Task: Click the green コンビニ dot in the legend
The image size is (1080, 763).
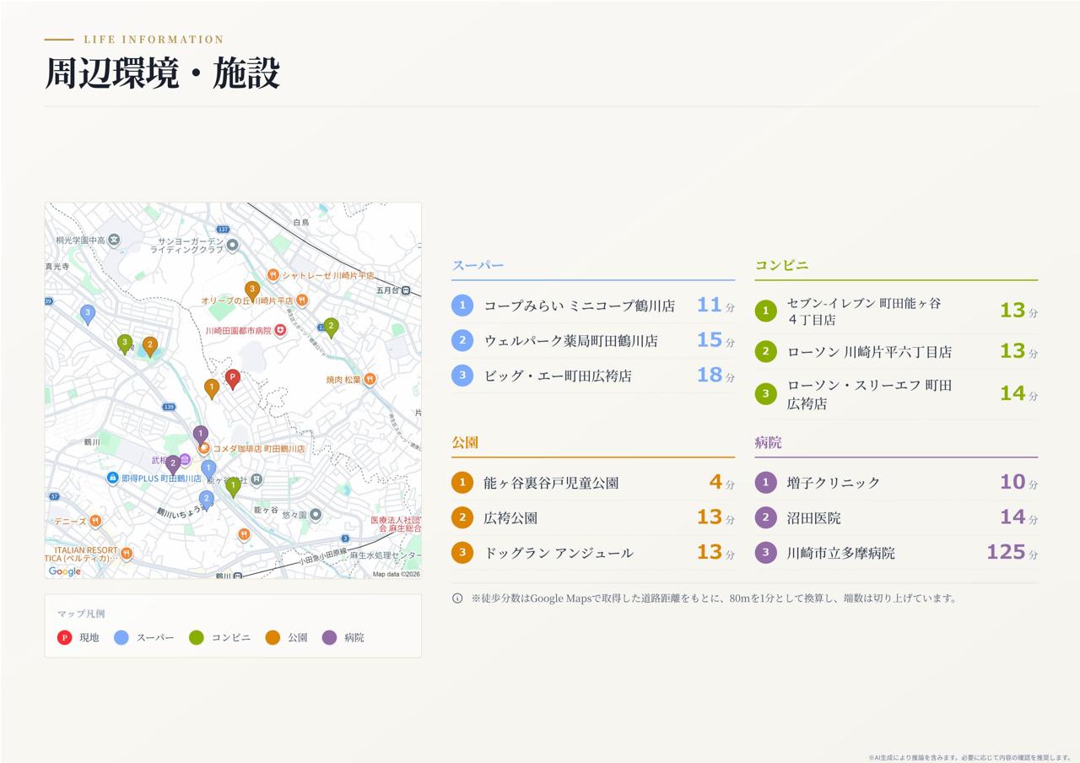Action: [x=197, y=637]
